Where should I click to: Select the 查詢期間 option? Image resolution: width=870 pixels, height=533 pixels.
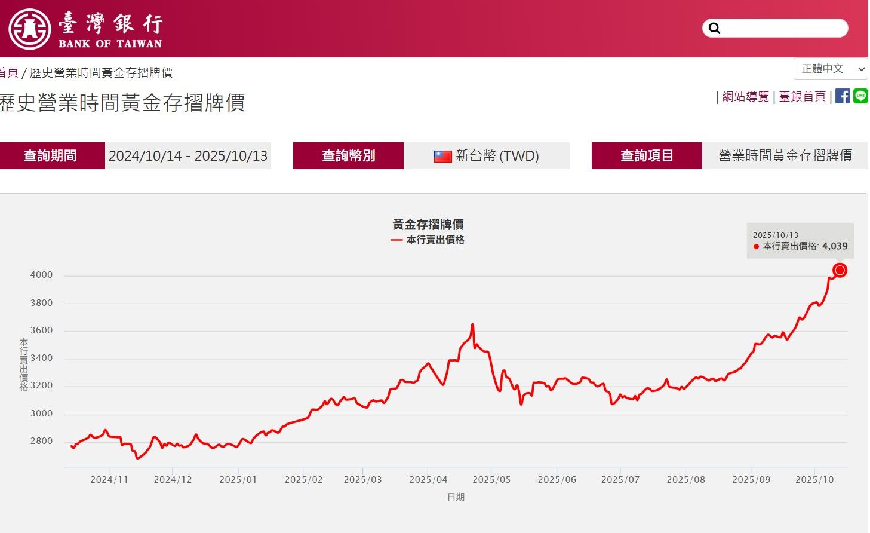tap(50, 155)
